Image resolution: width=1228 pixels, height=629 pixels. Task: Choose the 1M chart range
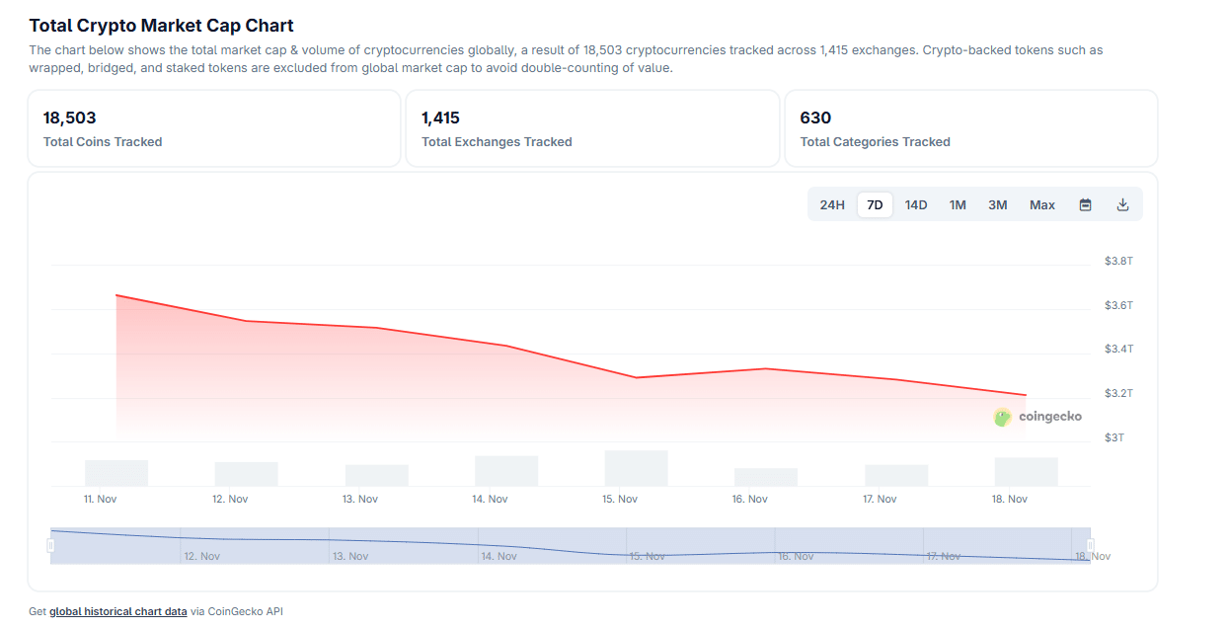[958, 205]
